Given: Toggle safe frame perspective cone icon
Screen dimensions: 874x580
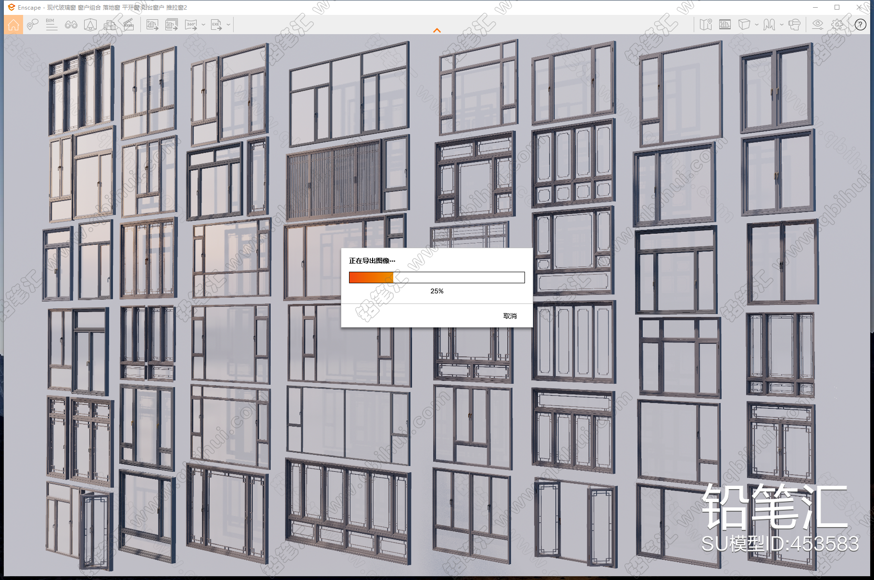Looking at the screenshot, I should 90,25.
